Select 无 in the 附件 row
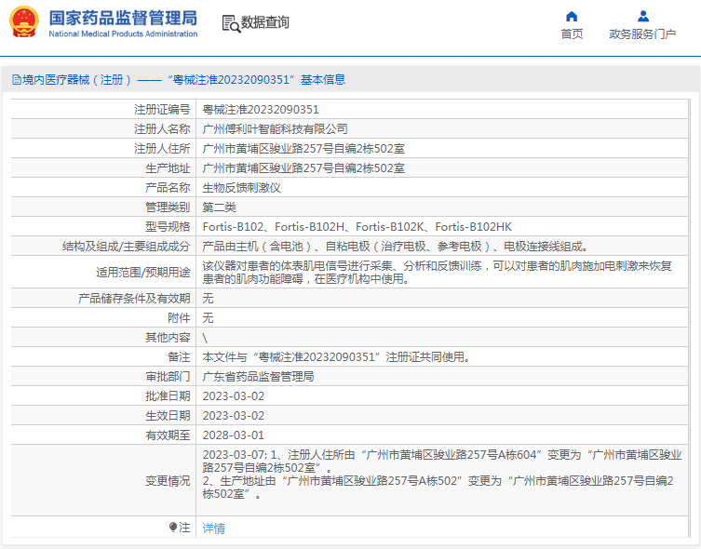 pyautogui.click(x=208, y=318)
